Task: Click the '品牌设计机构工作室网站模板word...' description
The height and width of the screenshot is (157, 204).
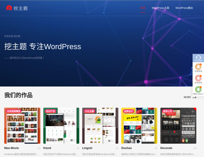Action: tap(139, 154)
